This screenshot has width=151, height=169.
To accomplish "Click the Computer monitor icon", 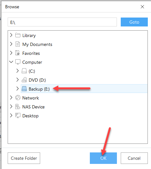I will [18, 62].
